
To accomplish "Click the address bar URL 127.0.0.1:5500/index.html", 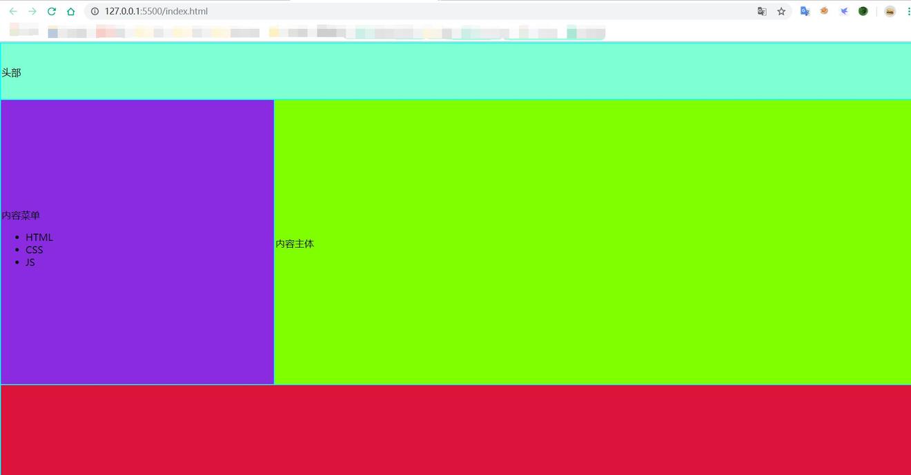I will tap(156, 11).
